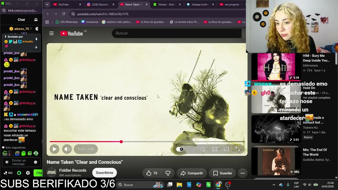Seek using the red progress scrubber
The width and height of the screenshot is (338, 190).
coord(121,142)
